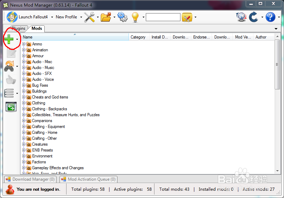The image size is (284, 198).
Task: Open dropdown arrow next to Launch Fallout4
Action: 52,17
